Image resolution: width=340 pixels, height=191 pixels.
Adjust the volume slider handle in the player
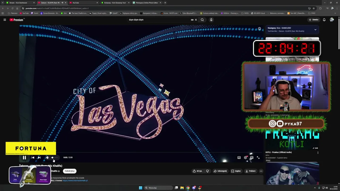pyautogui.click(x=52, y=158)
